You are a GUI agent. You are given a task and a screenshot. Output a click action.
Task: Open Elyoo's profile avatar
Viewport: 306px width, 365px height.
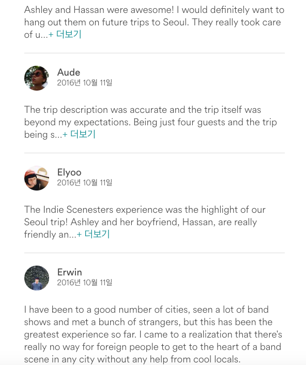37,178
